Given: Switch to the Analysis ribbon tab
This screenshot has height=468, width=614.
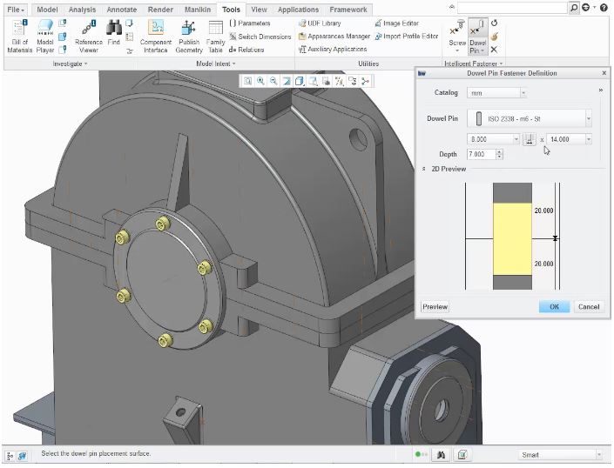Looking at the screenshot, I should click(82, 10).
